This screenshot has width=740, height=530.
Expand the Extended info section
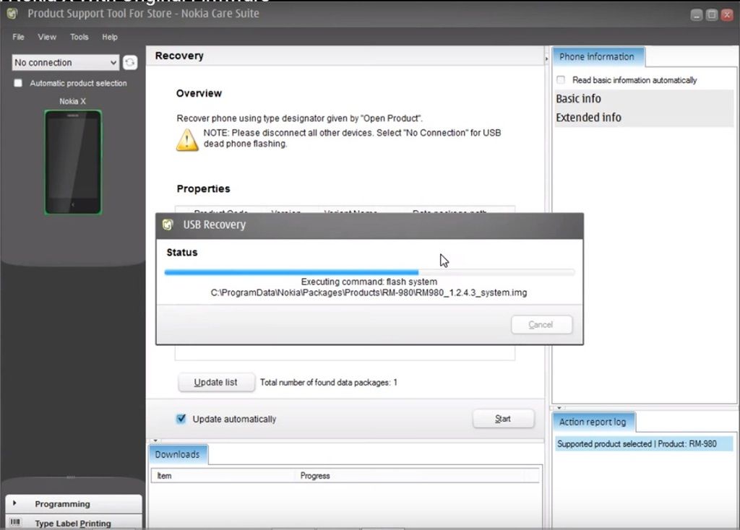coord(588,118)
